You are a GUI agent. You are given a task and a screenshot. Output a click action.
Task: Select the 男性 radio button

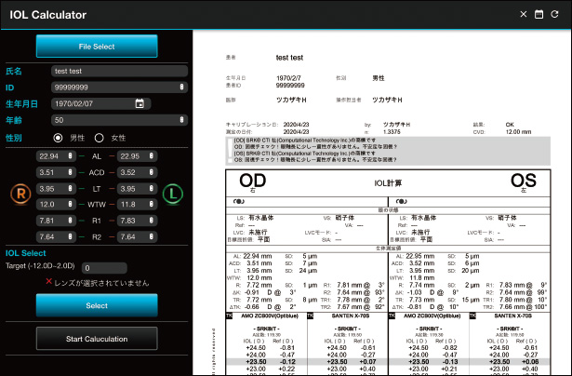(58, 138)
